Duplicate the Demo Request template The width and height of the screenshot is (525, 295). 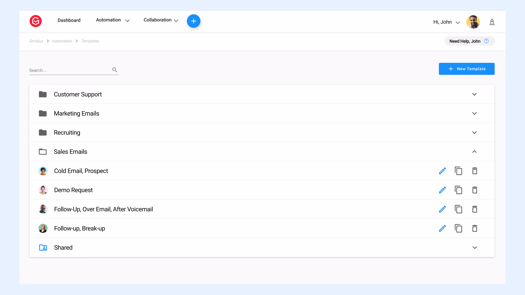[459, 190]
